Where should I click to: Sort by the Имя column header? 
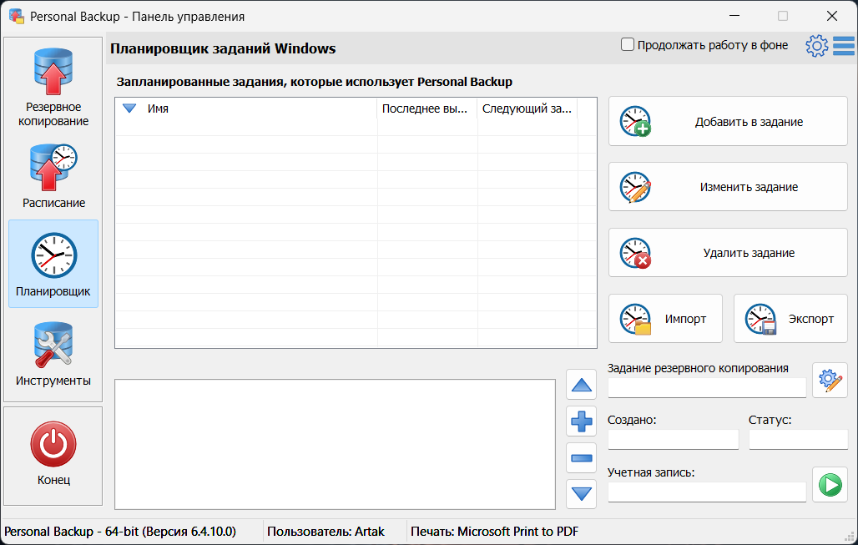pos(245,108)
